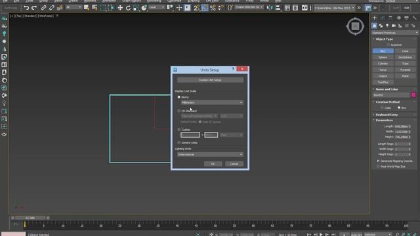Open the reference coordinate system dropdown
Image resolution: width=420 pixels, height=236 pixels.
pos(157,7)
